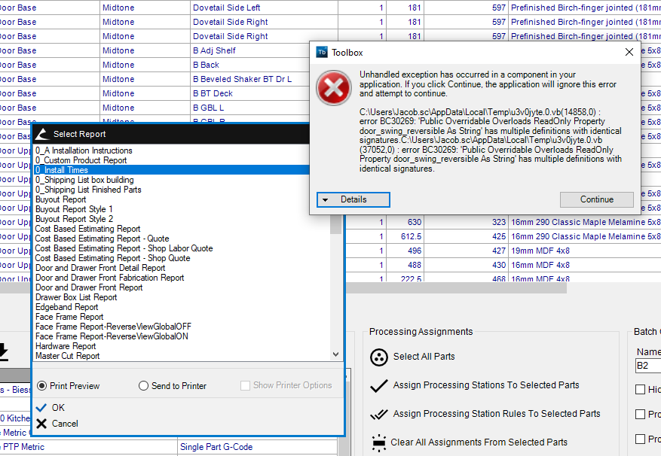Pick Hardware Report from report list

pos(66,346)
